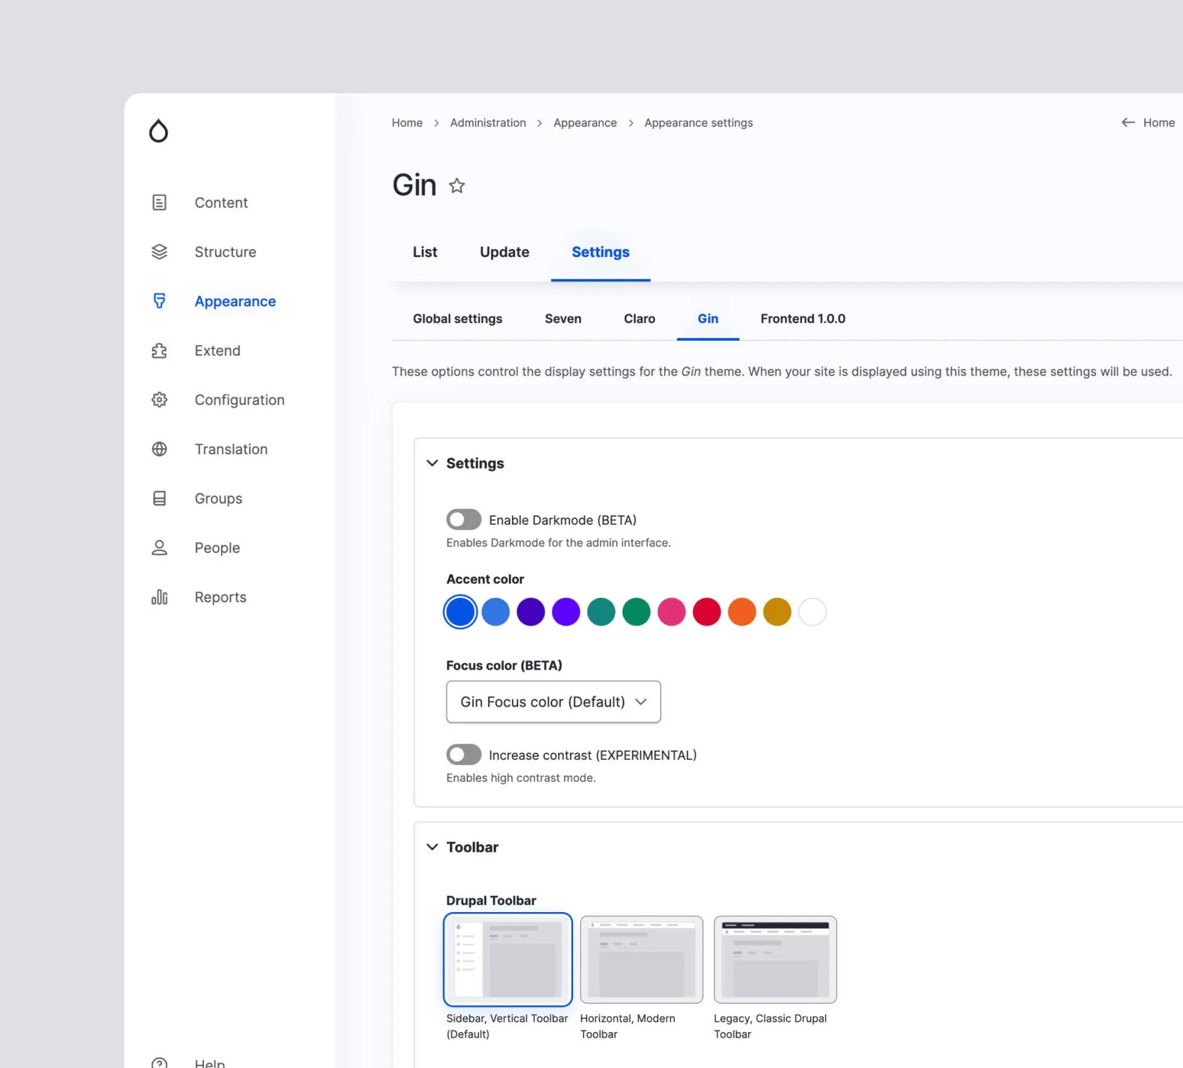Screen dimensions: 1183x1068
Task: Collapse the Settings section
Action: (x=433, y=463)
